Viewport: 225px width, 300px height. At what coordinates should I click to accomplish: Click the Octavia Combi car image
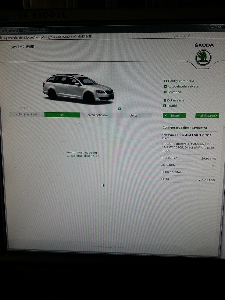[x=78, y=89]
